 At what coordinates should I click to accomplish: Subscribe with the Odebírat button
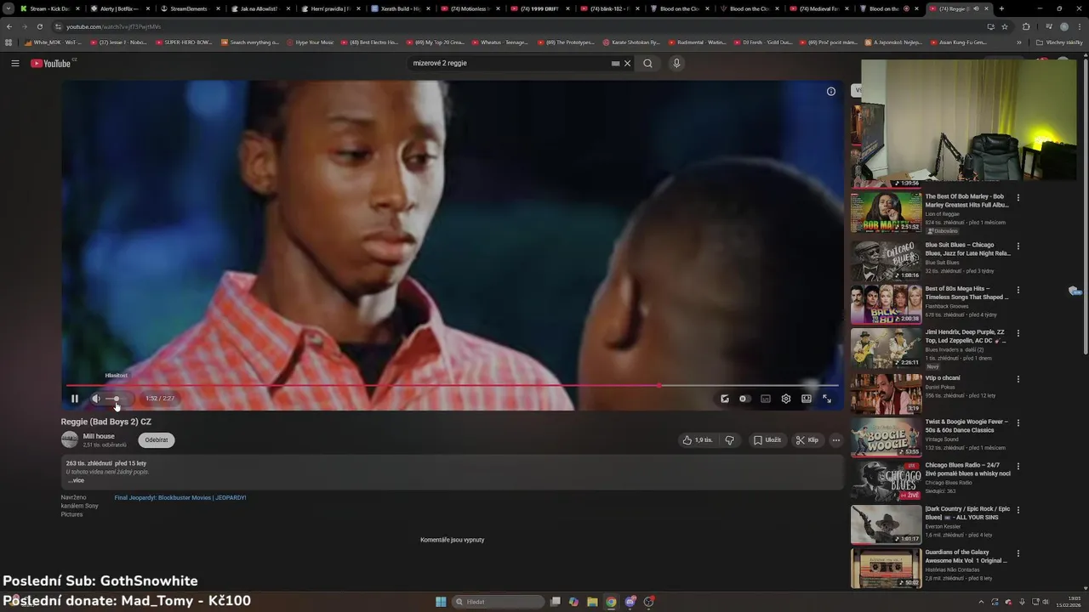pyautogui.click(x=157, y=440)
